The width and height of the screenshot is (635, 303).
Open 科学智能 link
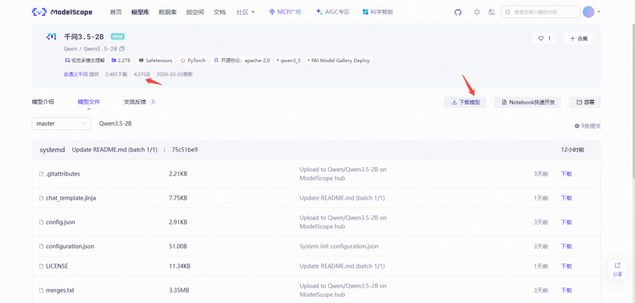[377, 12]
